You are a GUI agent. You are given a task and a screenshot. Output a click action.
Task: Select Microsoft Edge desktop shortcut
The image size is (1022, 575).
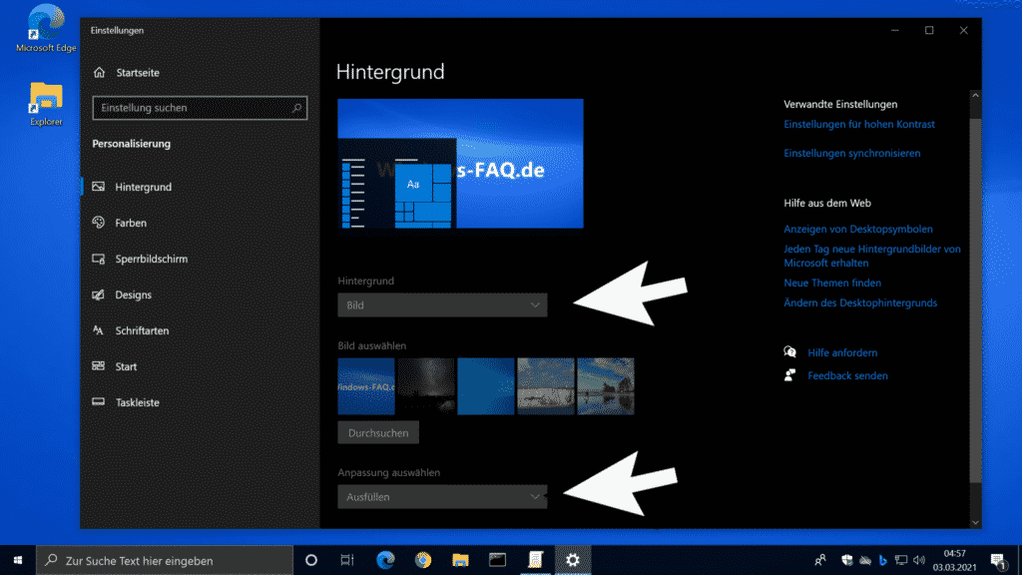46,28
